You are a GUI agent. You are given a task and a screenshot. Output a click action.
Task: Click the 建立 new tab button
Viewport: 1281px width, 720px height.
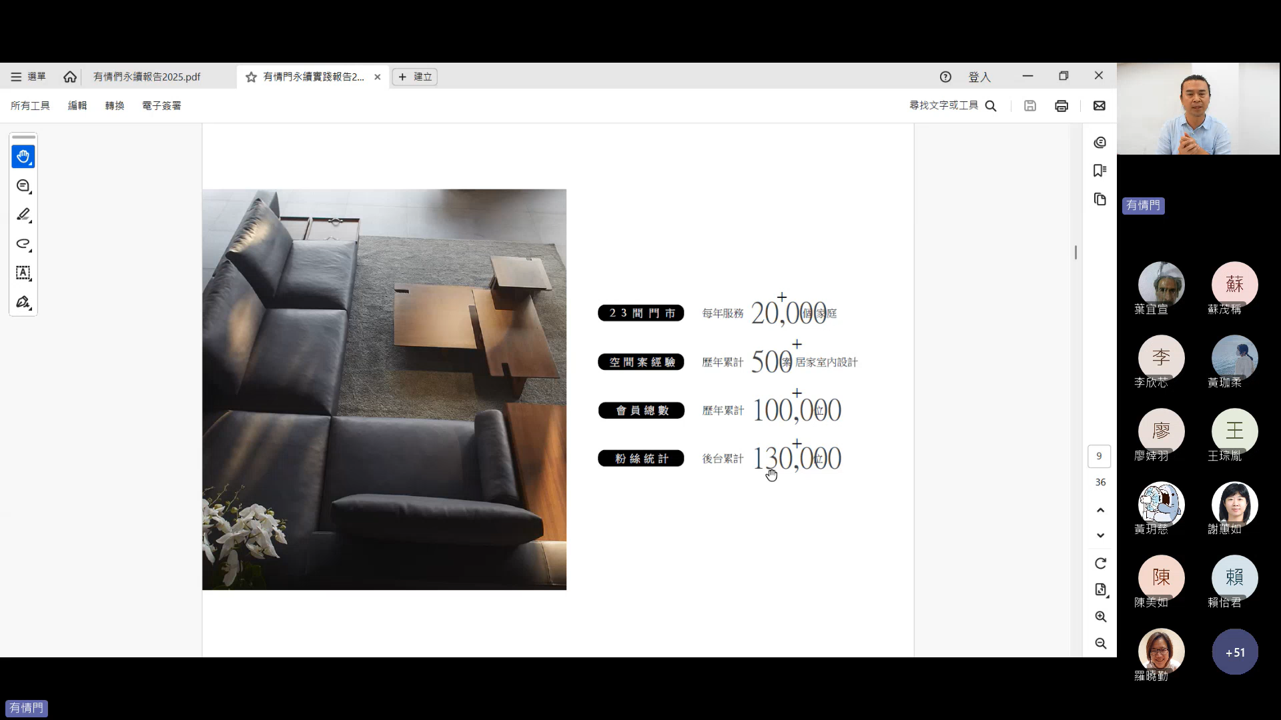(415, 77)
